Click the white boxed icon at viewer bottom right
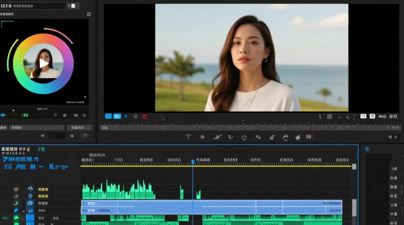The width and height of the screenshot is (404, 225). (x=363, y=116)
